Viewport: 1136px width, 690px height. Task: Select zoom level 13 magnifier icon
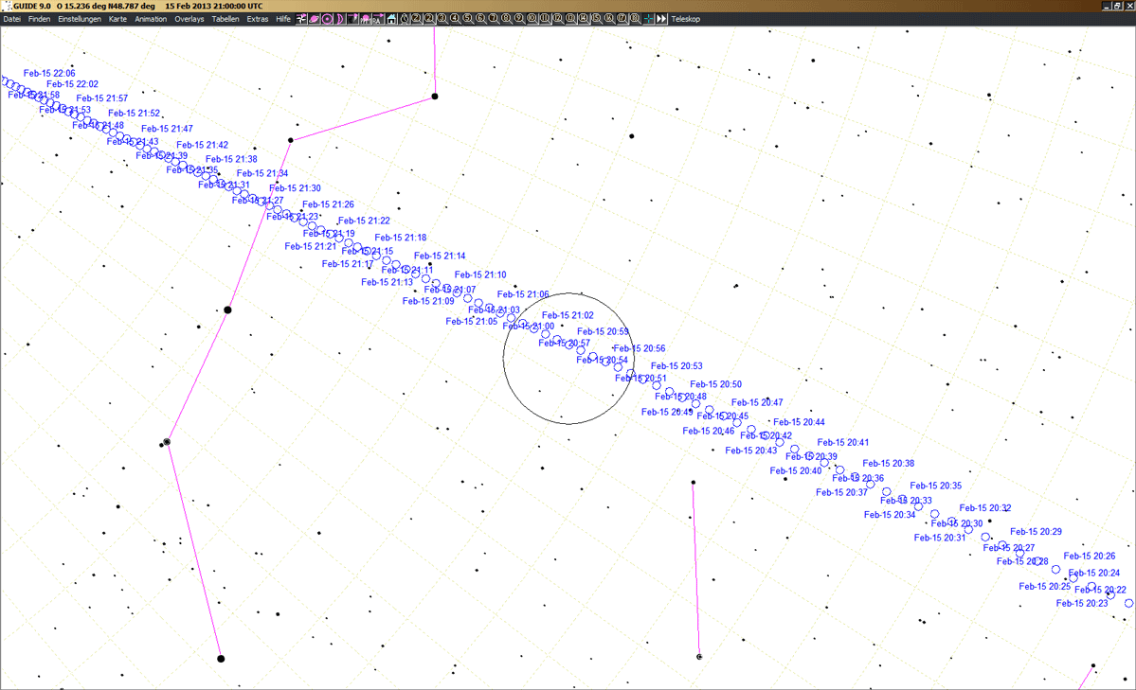(x=570, y=19)
